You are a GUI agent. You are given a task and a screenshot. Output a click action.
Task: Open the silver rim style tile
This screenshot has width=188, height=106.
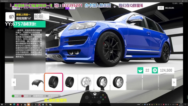(x=86, y=82)
